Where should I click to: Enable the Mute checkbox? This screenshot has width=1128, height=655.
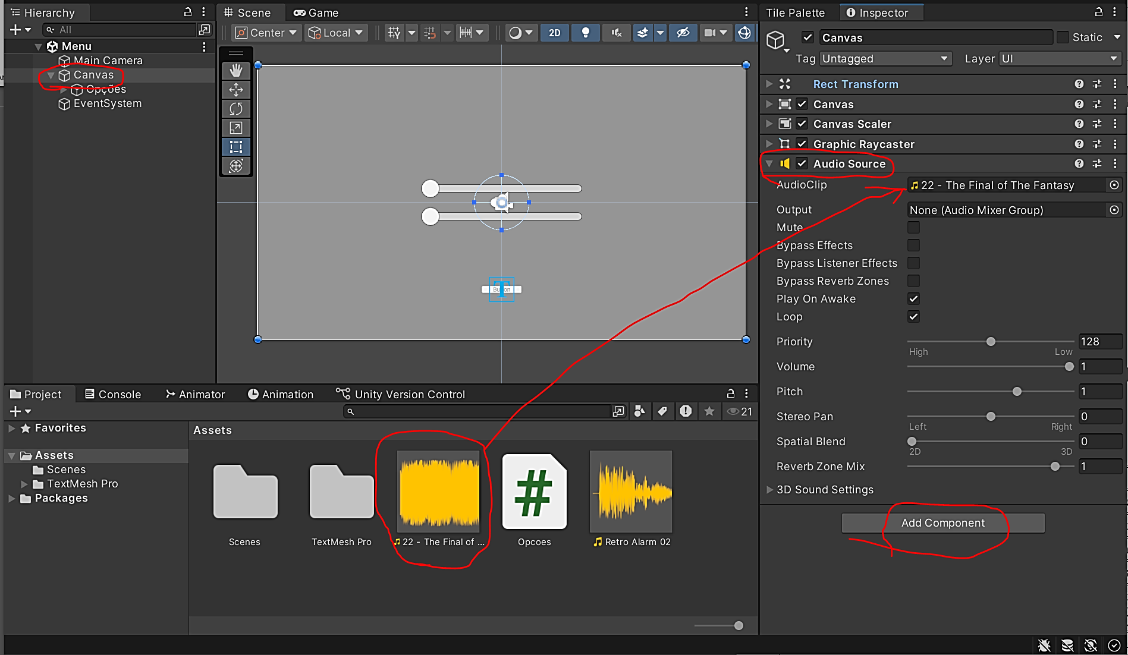pos(913,228)
